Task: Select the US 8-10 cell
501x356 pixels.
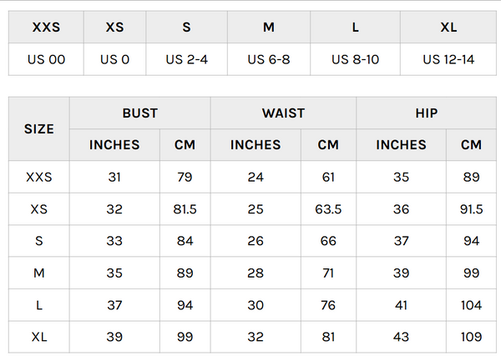Action: click(x=355, y=59)
